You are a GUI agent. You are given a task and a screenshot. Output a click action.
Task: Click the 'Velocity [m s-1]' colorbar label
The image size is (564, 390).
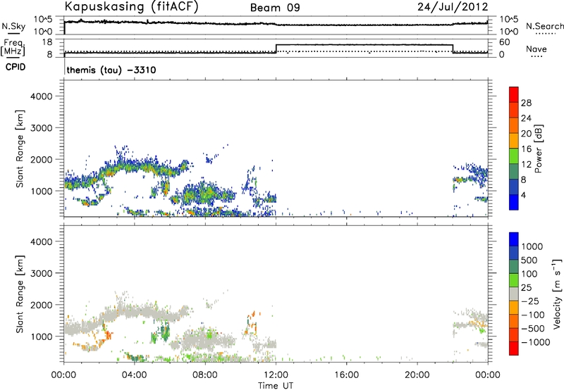click(x=557, y=294)
